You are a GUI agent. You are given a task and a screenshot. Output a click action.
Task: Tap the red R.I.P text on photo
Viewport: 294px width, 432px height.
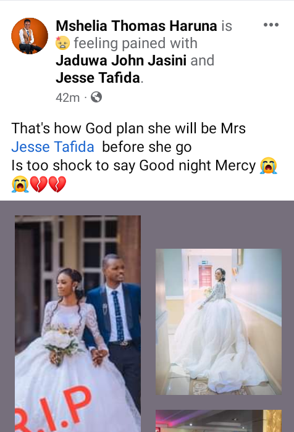click(x=54, y=410)
